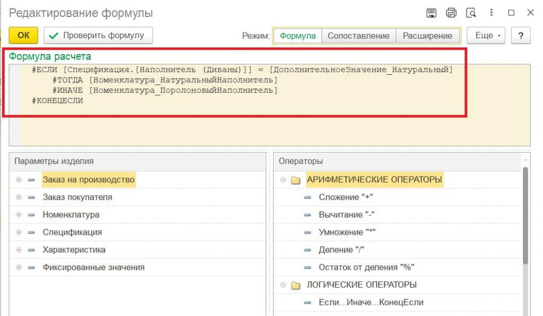
Task: Click АРИФМЕТИЧЕСКИЕ ОПЕРАТОРЫ folder icon
Action: tap(295, 180)
